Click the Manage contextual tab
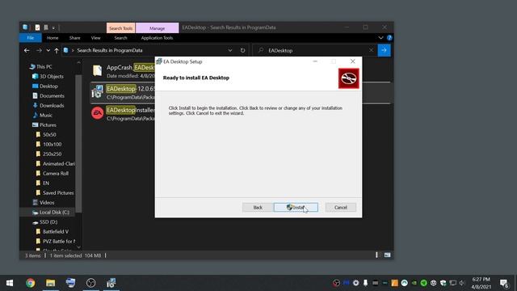This screenshot has width=517, height=291. click(x=157, y=28)
